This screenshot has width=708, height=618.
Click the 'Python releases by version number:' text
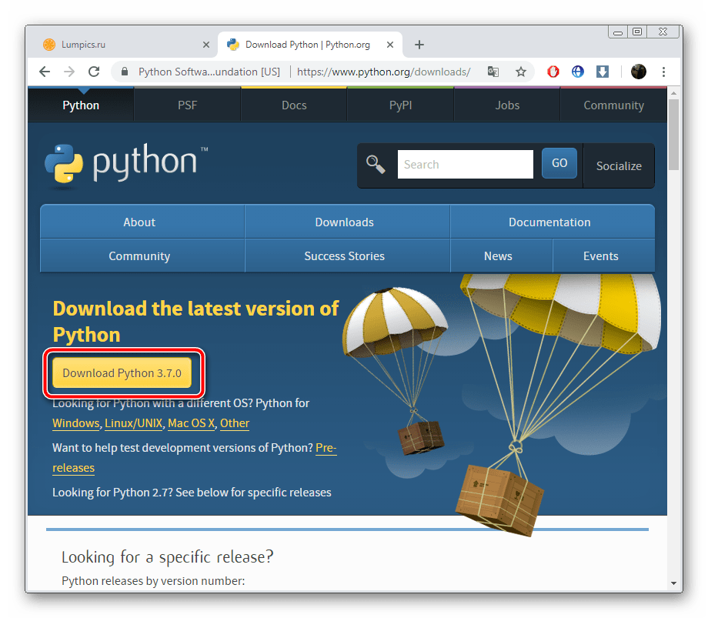pyautogui.click(x=153, y=581)
